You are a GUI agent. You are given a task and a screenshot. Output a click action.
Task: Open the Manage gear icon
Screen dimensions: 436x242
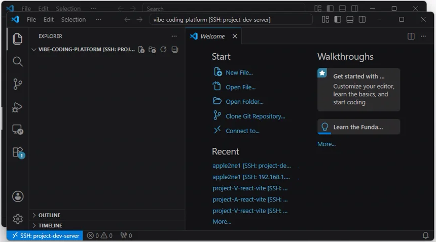(18, 219)
